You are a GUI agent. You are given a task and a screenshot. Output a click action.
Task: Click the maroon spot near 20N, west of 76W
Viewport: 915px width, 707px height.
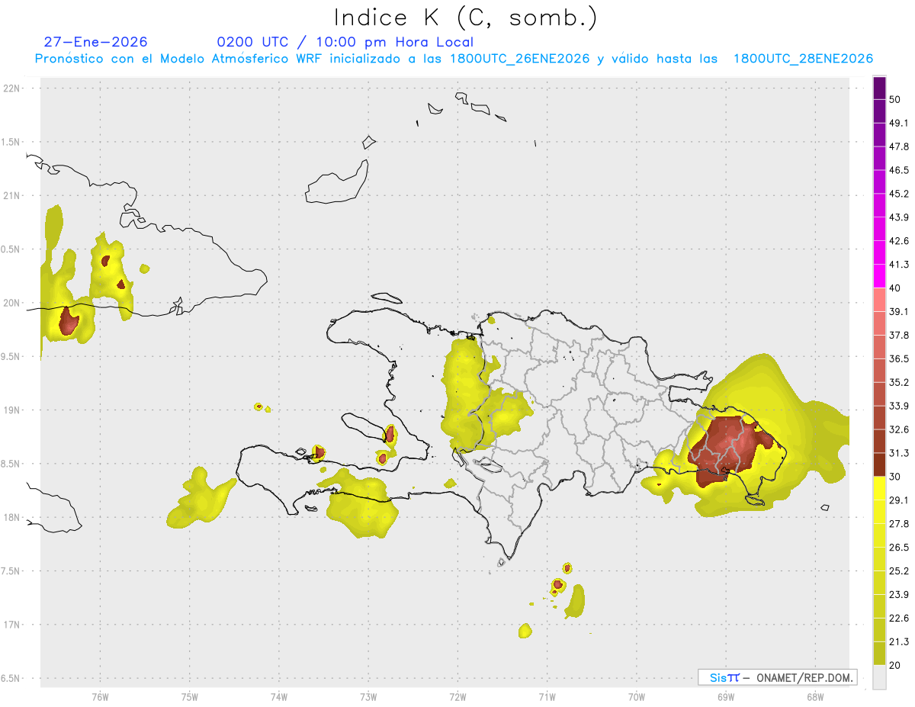click(x=69, y=320)
